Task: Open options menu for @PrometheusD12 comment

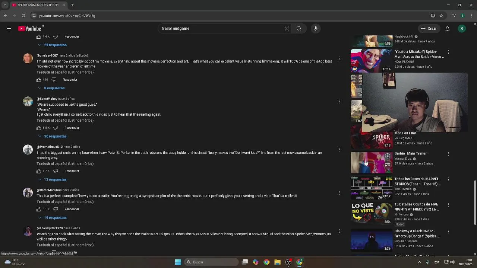Action: (x=340, y=150)
